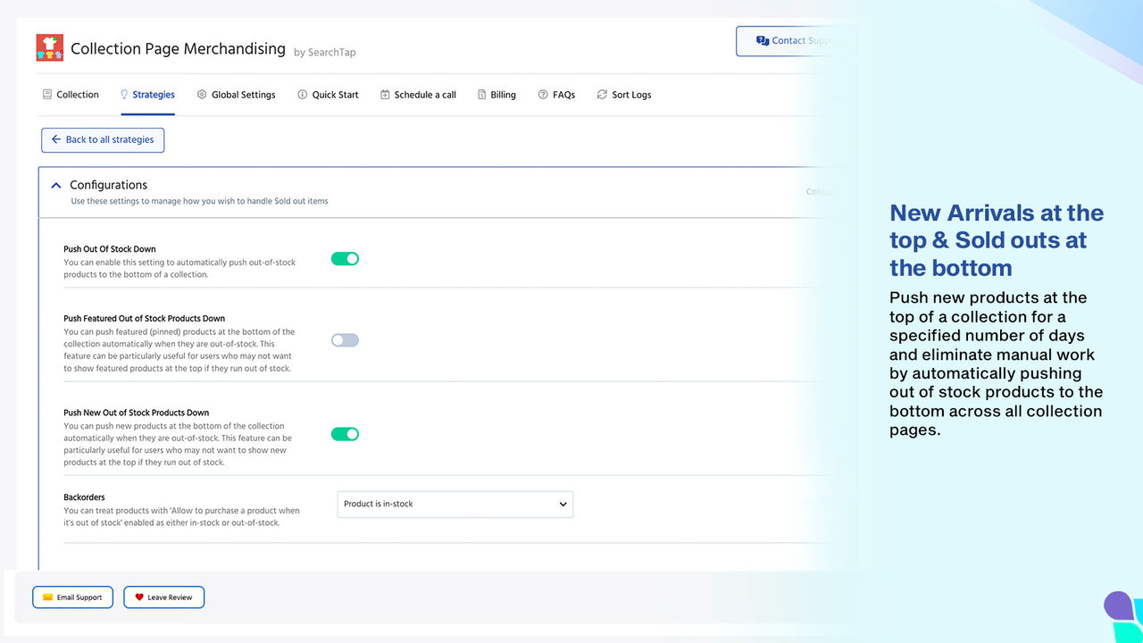Click the Strategies lightbulb icon
This screenshot has height=643, width=1143.
(124, 95)
